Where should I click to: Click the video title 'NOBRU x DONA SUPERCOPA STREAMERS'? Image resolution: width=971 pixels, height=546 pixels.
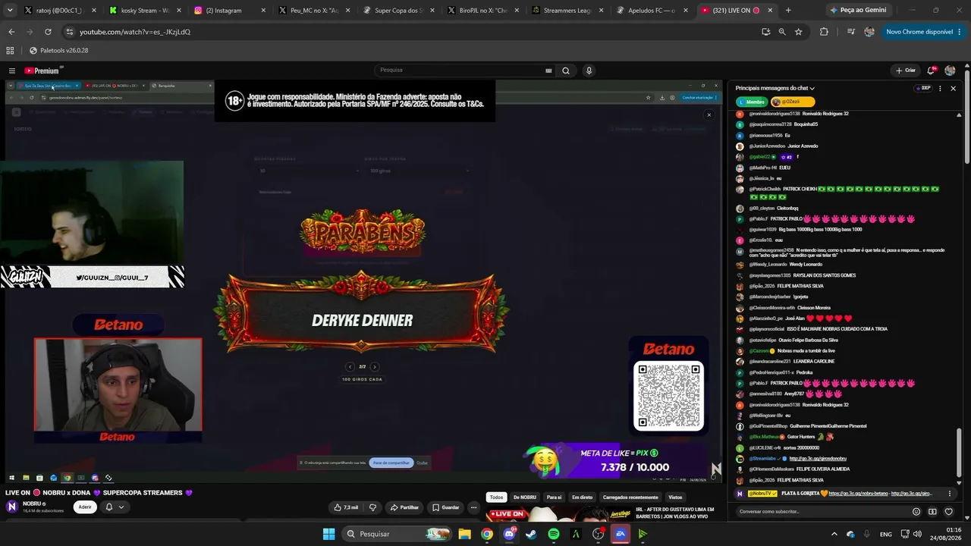[99, 493]
